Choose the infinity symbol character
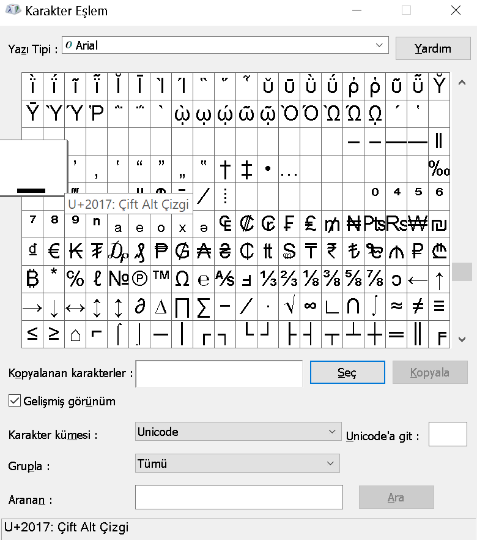Image resolution: width=477 pixels, height=540 pixels. 310,306
